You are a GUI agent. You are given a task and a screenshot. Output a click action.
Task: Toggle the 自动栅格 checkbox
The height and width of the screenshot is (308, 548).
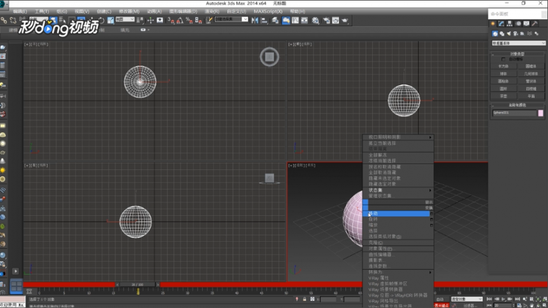tap(503, 59)
